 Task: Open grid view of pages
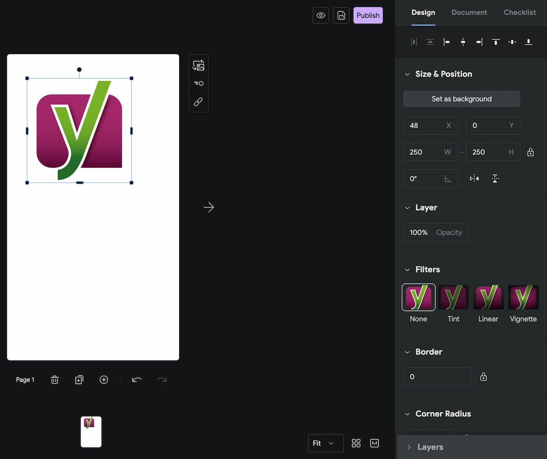[x=356, y=443]
